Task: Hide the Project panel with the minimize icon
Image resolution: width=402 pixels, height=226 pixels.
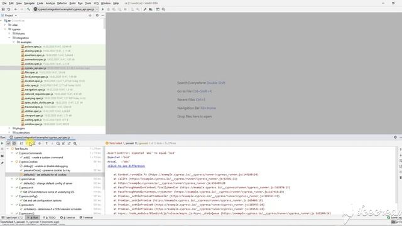Action: point(102,15)
